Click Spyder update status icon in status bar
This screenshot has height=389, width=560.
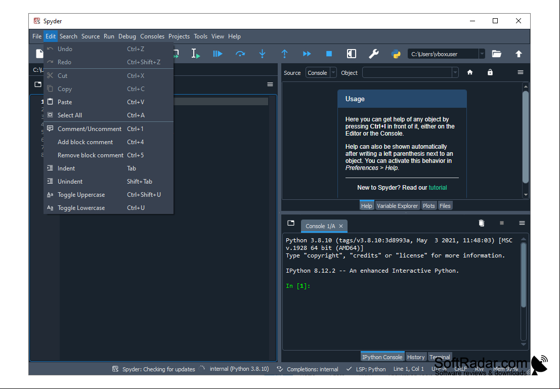pos(115,369)
